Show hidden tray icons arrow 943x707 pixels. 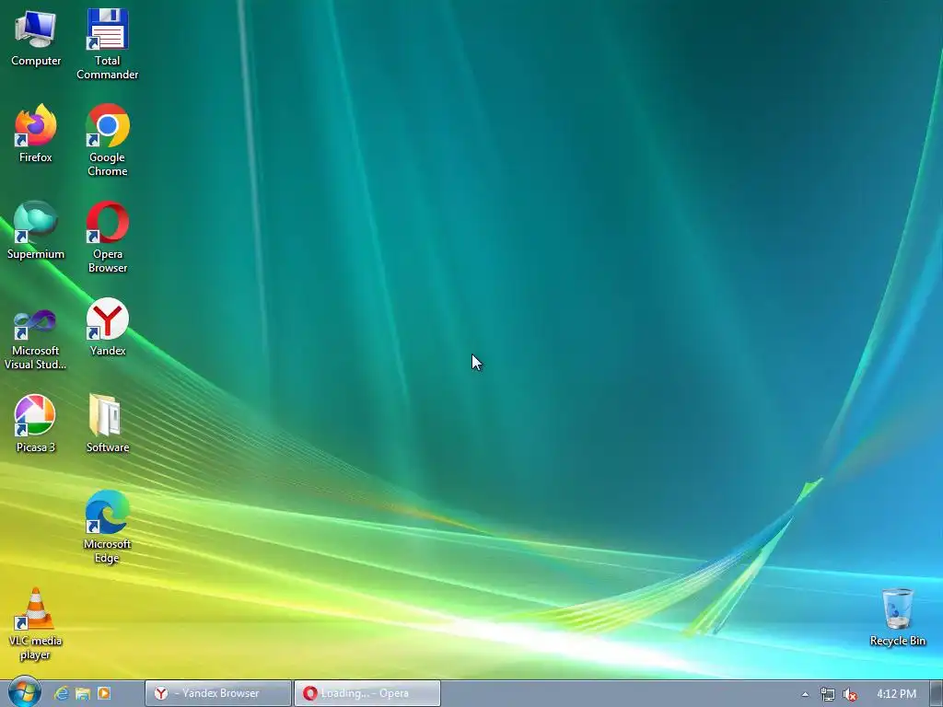[x=805, y=694]
